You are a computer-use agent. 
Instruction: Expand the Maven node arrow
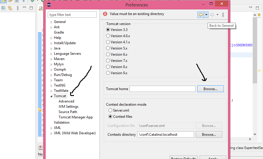click(51, 59)
